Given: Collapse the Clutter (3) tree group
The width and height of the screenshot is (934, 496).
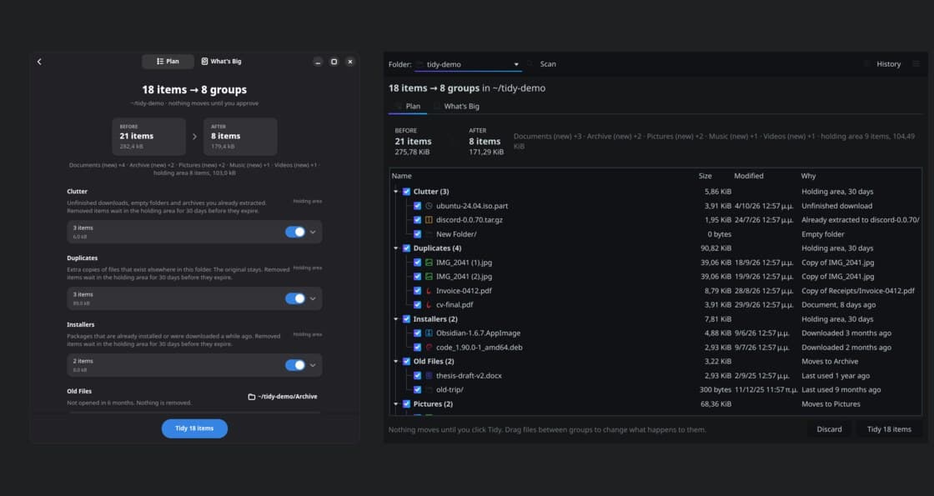Looking at the screenshot, I should click(395, 192).
